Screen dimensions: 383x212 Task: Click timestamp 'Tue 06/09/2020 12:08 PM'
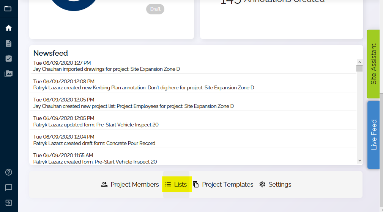pyautogui.click(x=64, y=81)
